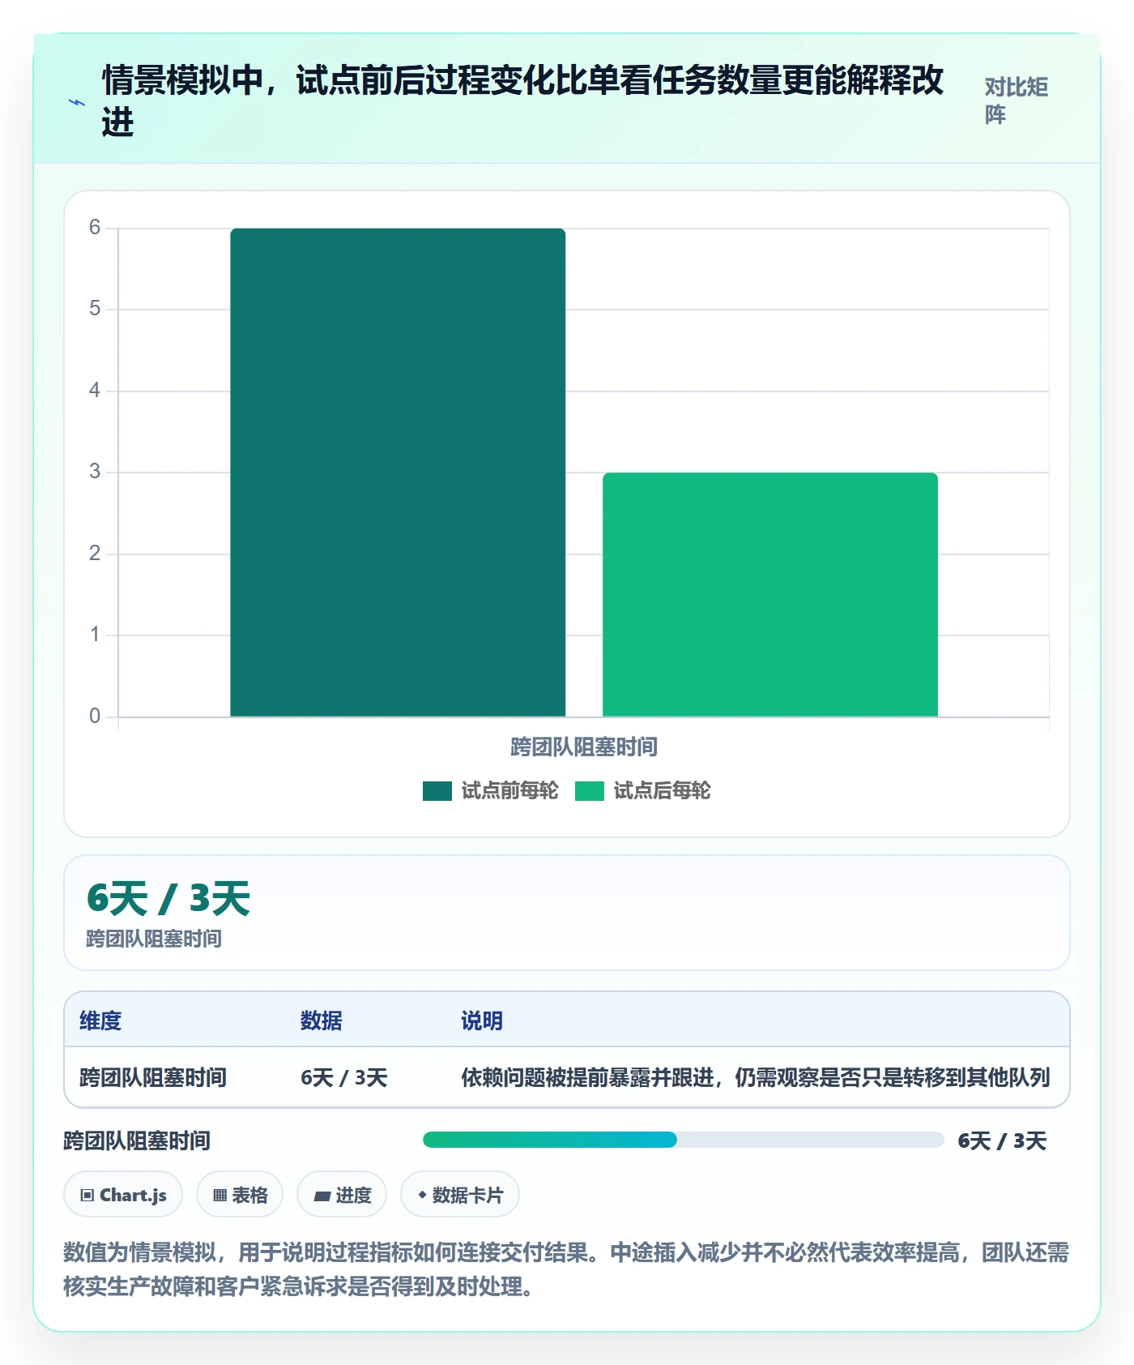Click the bar icon in 进度 chip
Viewport: 1134px width, 1365px height.
coord(322,1196)
